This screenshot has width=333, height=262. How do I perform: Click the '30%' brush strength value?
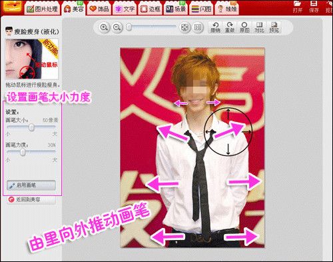tap(51, 145)
